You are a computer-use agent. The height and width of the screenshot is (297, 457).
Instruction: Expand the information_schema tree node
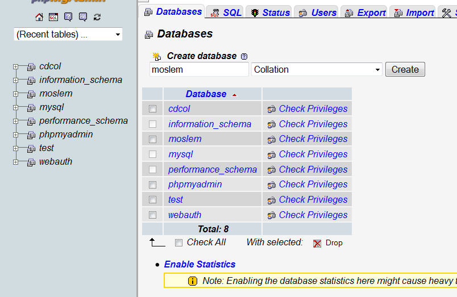16,81
